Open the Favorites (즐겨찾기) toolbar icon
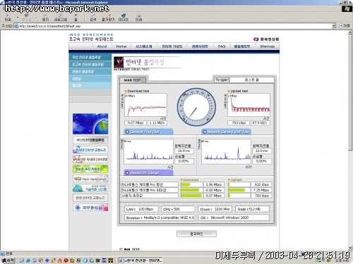 108,18
